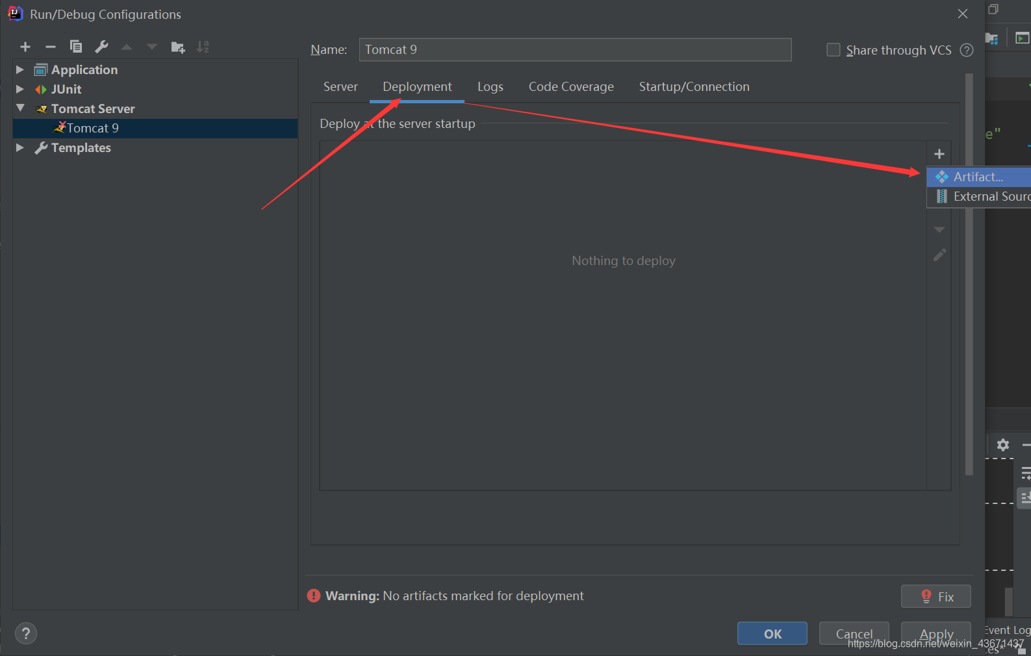1031x656 pixels.
Task: Add deployment item with plus button
Action: 939,154
